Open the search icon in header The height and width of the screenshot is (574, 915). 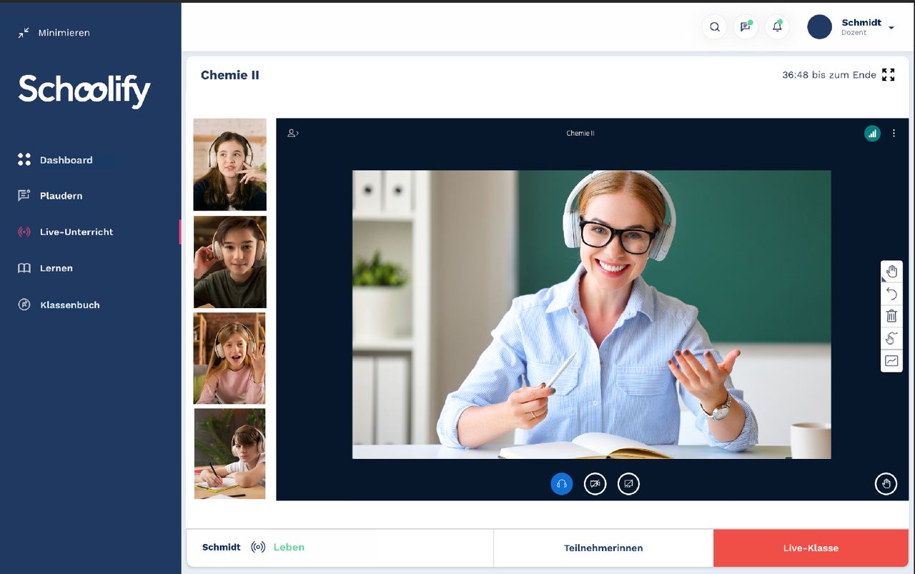coord(714,27)
